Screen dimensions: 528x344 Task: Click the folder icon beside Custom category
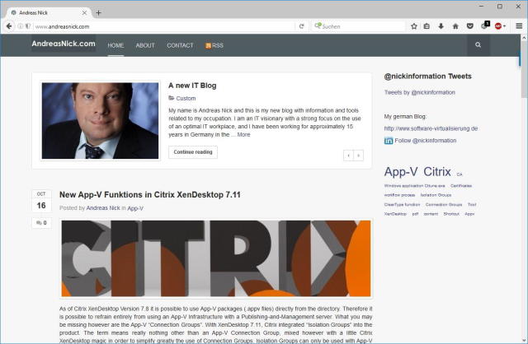[172, 98]
